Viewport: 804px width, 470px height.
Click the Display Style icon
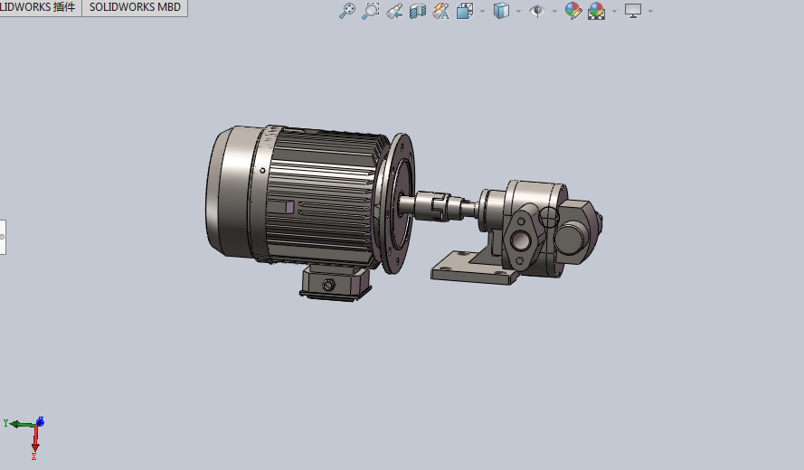pyautogui.click(x=501, y=11)
